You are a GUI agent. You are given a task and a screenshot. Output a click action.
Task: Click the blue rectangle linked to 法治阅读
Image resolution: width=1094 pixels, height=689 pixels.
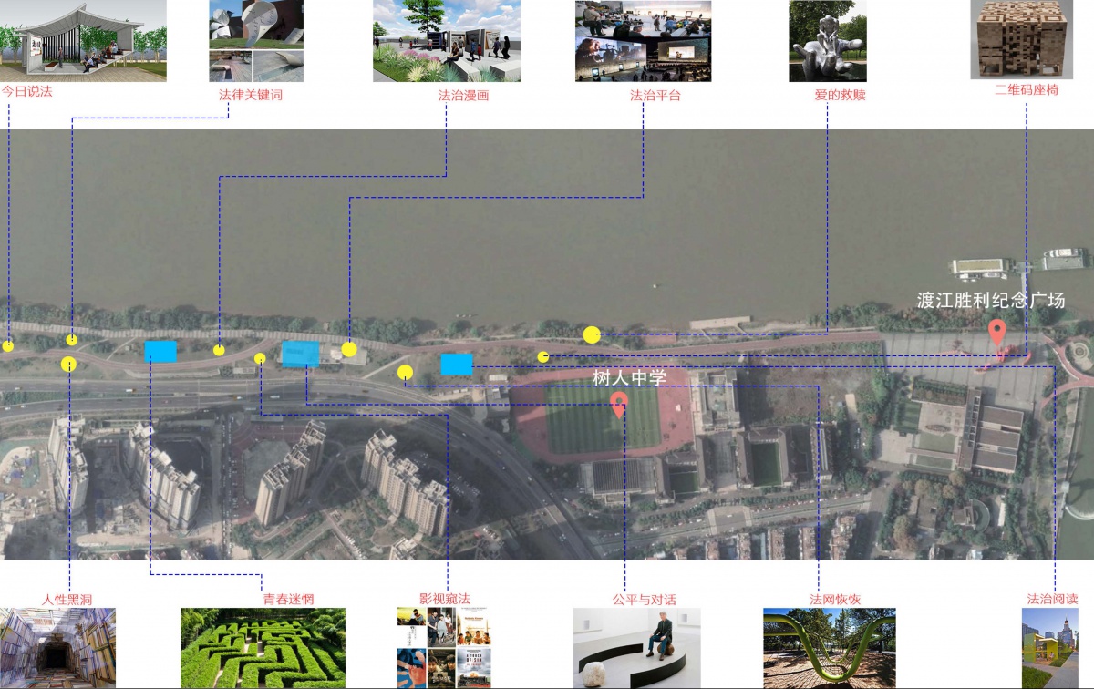click(457, 365)
